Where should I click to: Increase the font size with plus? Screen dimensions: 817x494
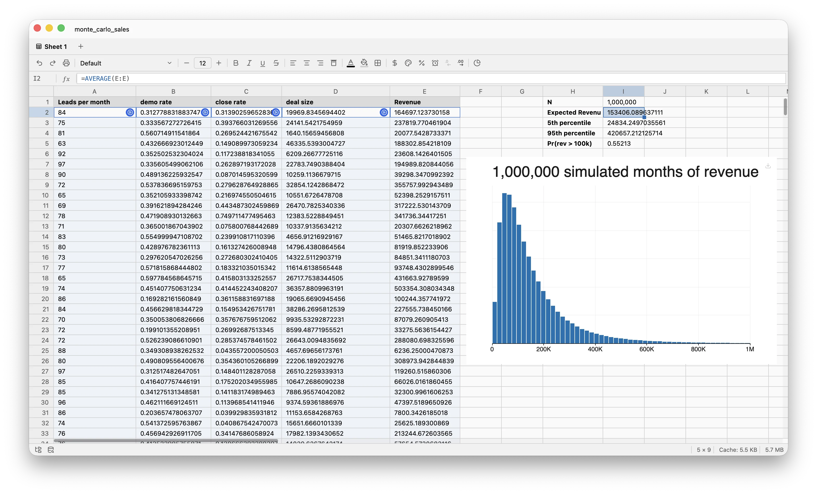(219, 63)
